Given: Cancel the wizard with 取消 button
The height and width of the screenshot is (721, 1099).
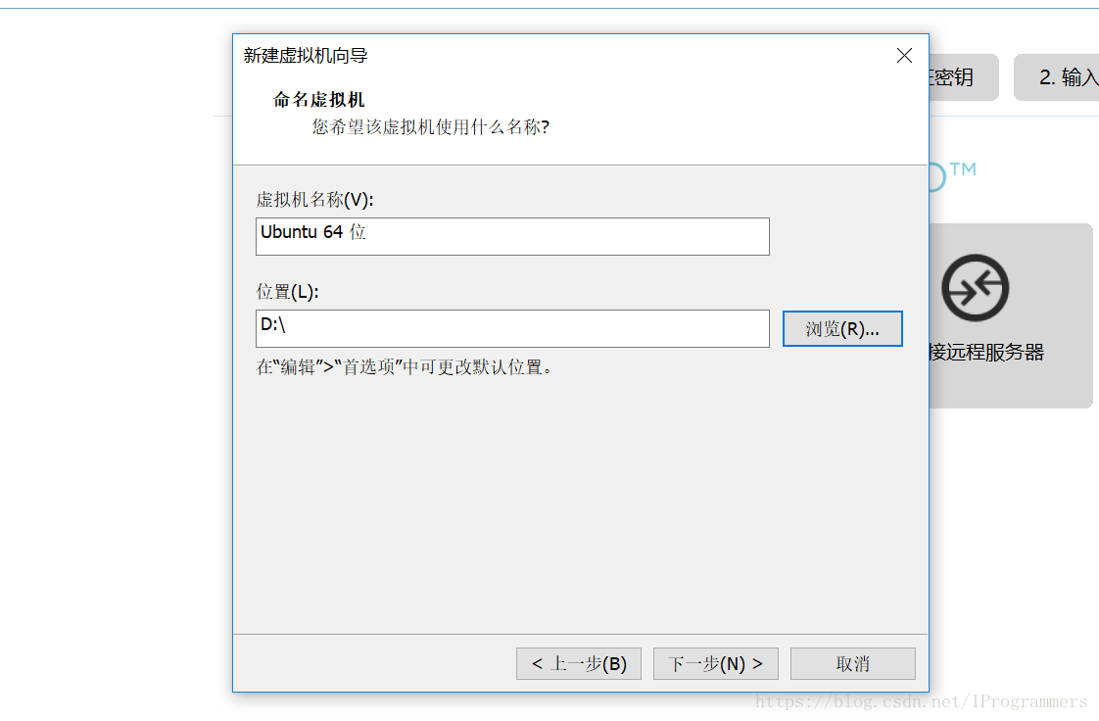Looking at the screenshot, I should coord(853,663).
